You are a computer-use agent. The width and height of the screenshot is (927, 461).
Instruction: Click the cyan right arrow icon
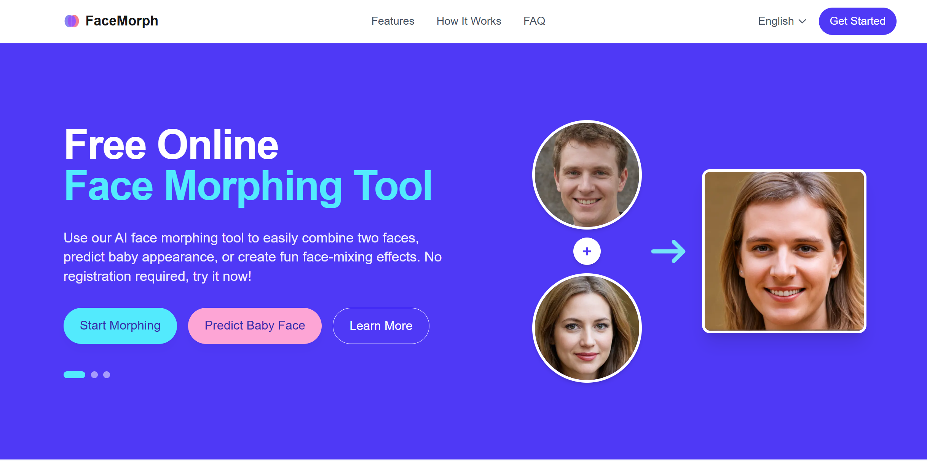[669, 251]
